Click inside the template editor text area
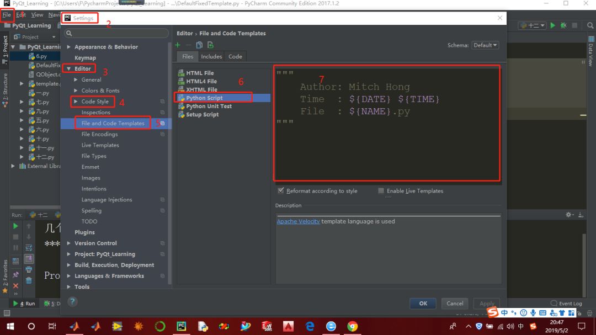Image resolution: width=596 pixels, height=335 pixels. pyautogui.click(x=386, y=123)
